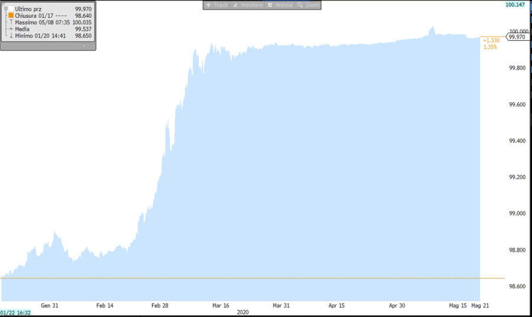Select the Ultimo prz value 99.970 in legend

[83, 9]
